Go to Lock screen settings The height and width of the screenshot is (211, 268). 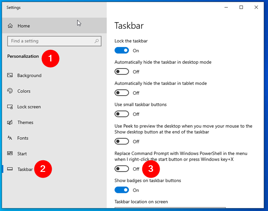pyautogui.click(x=54, y=107)
